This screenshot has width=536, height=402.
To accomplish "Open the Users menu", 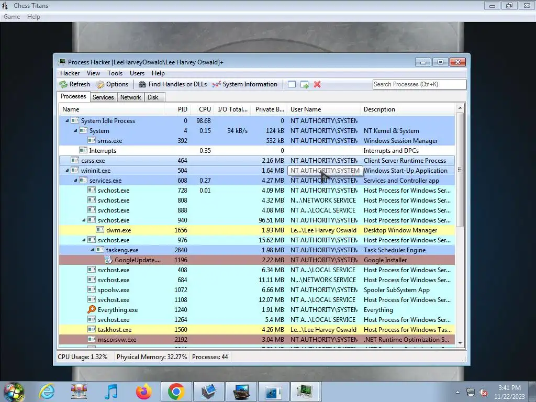I will (x=137, y=73).
